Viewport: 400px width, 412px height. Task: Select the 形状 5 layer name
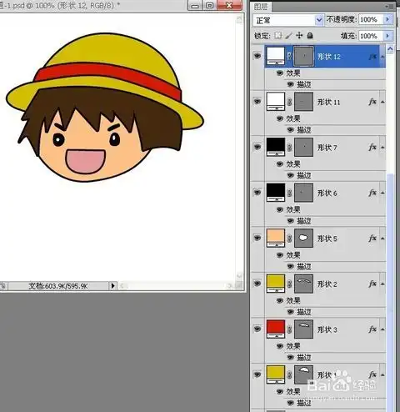point(327,239)
